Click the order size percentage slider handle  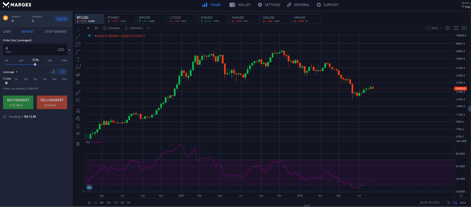coord(35,65)
